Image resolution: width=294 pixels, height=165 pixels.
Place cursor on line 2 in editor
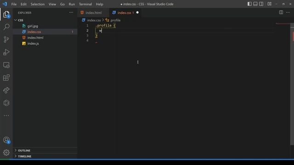(185, 31)
